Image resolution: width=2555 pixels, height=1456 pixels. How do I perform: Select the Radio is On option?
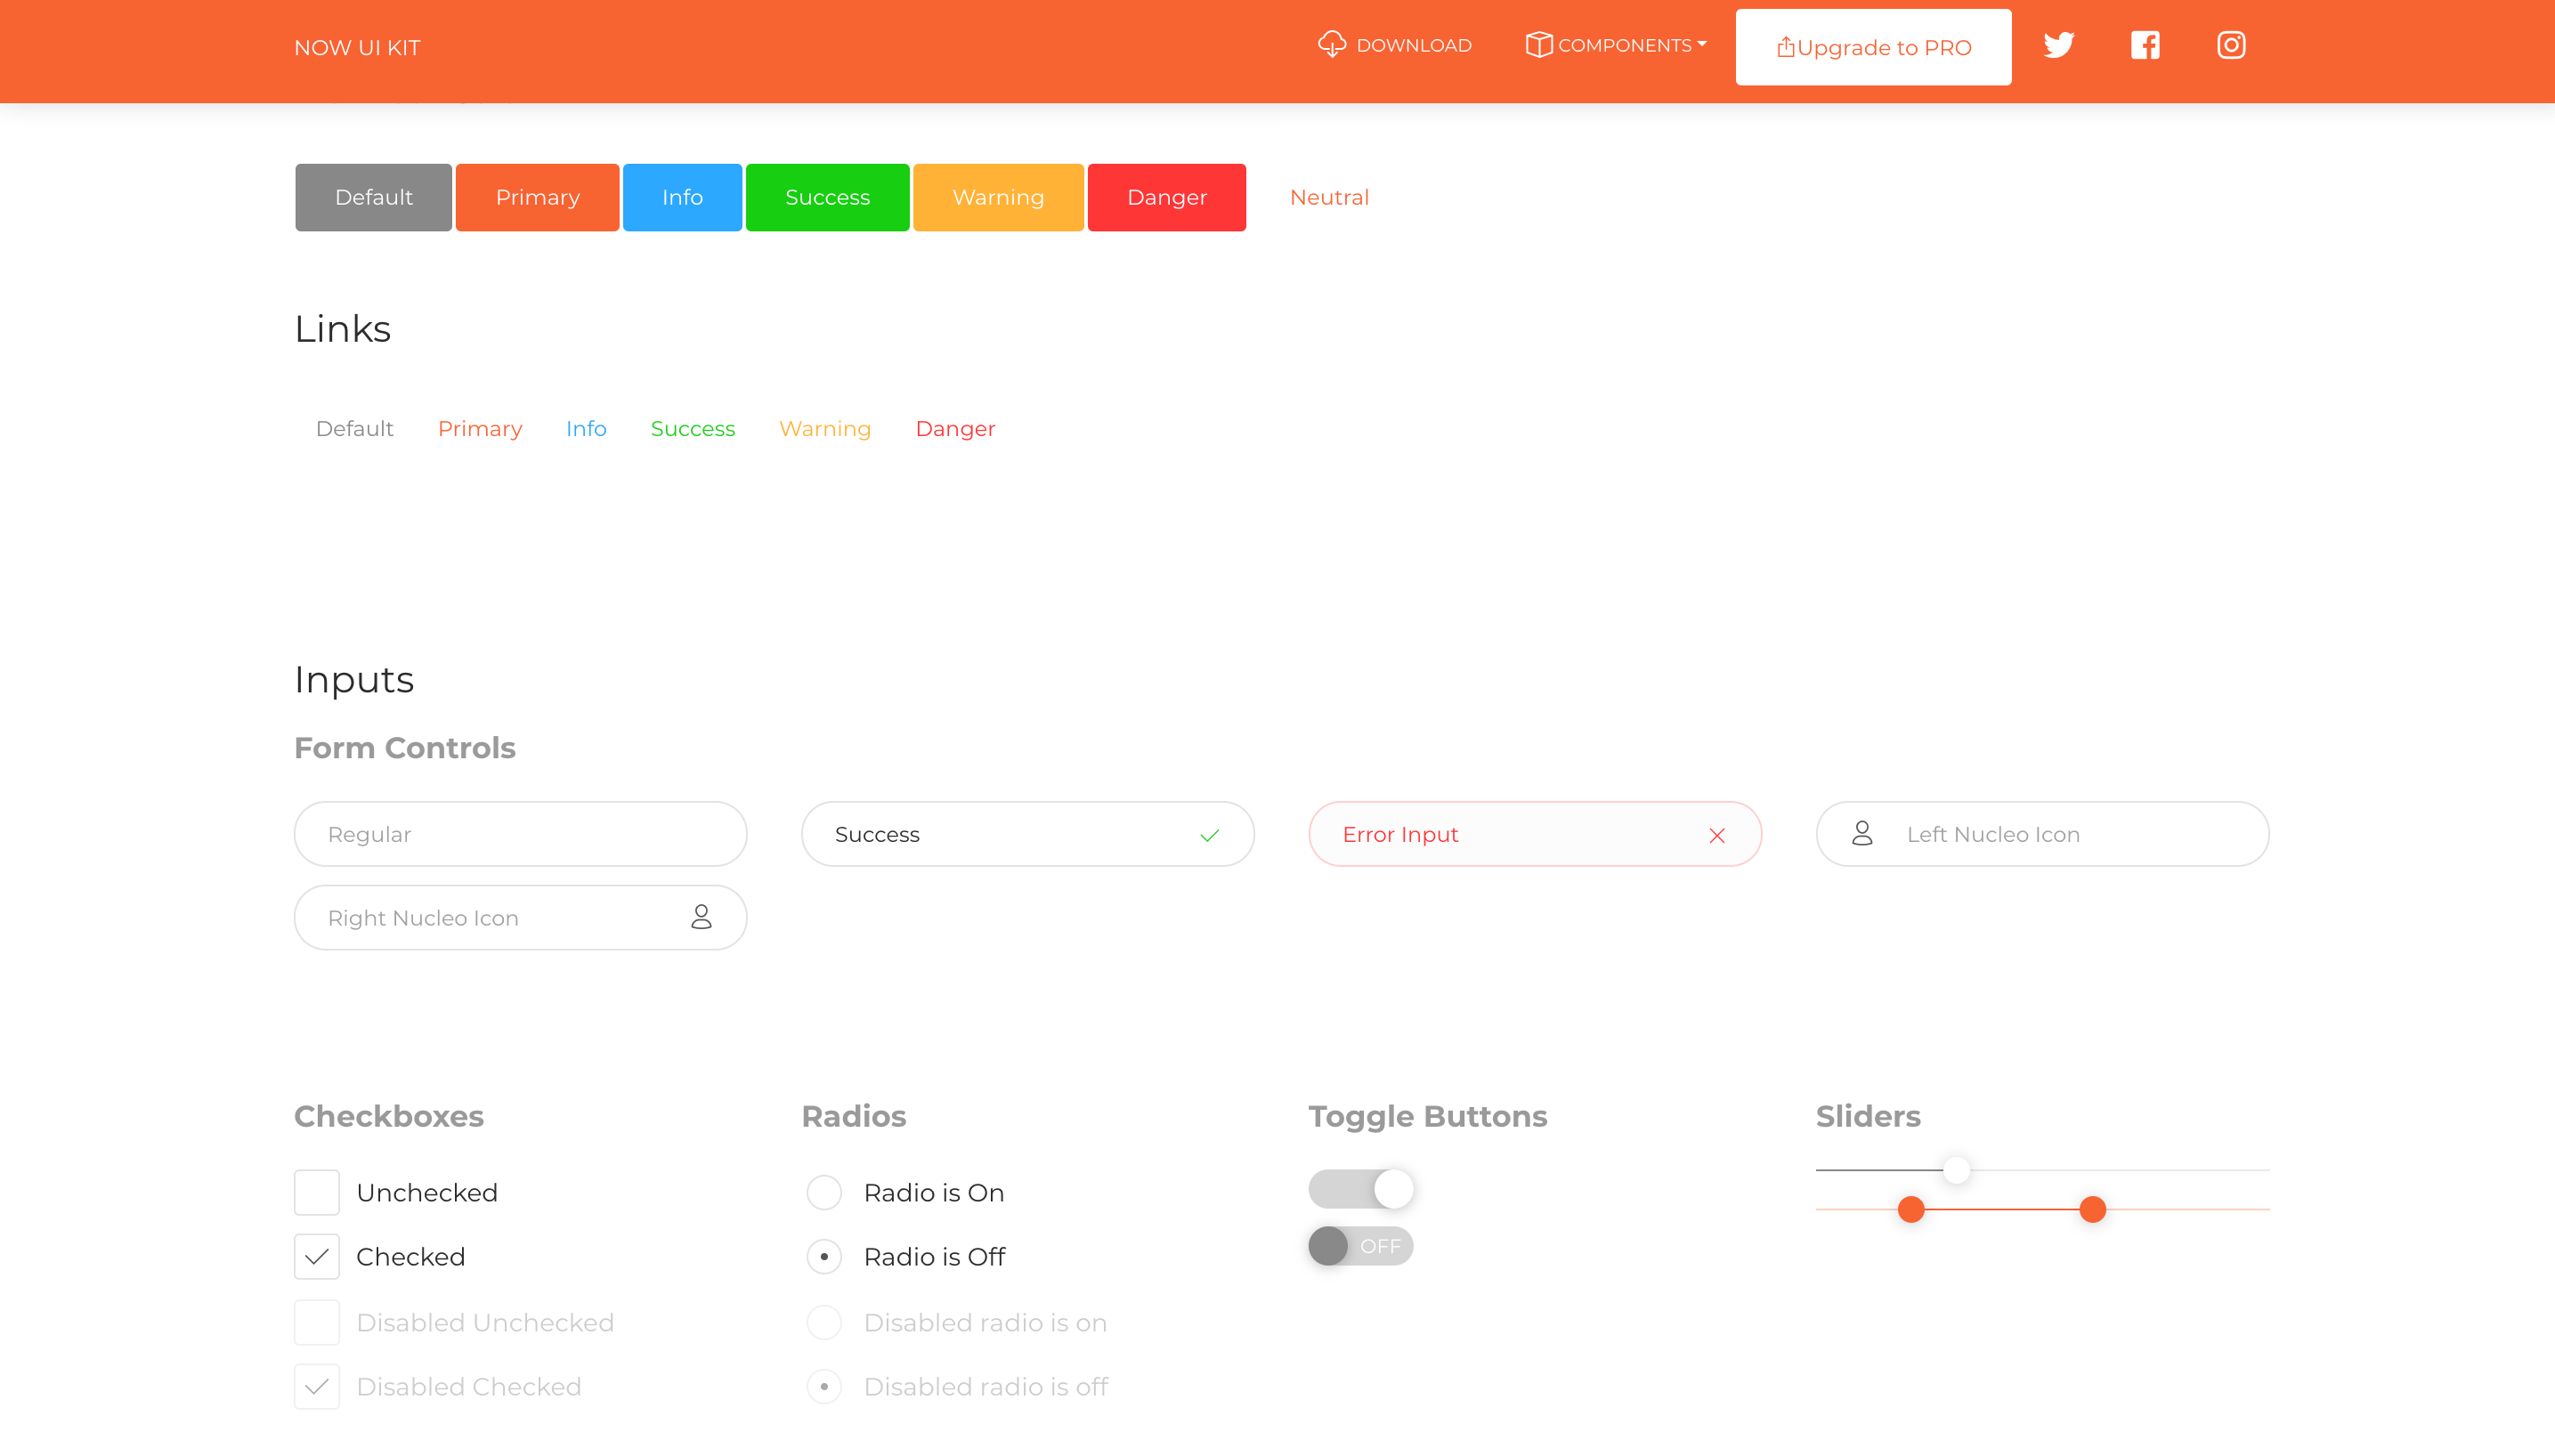point(824,1192)
